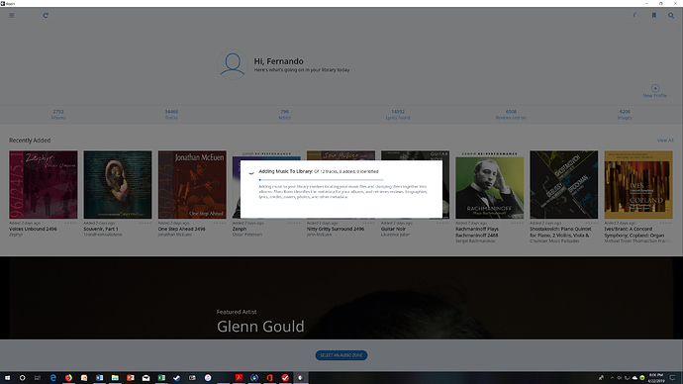Open the 14352 Lyrics found statistic
Screen dimensions: 683x384
pos(398,115)
